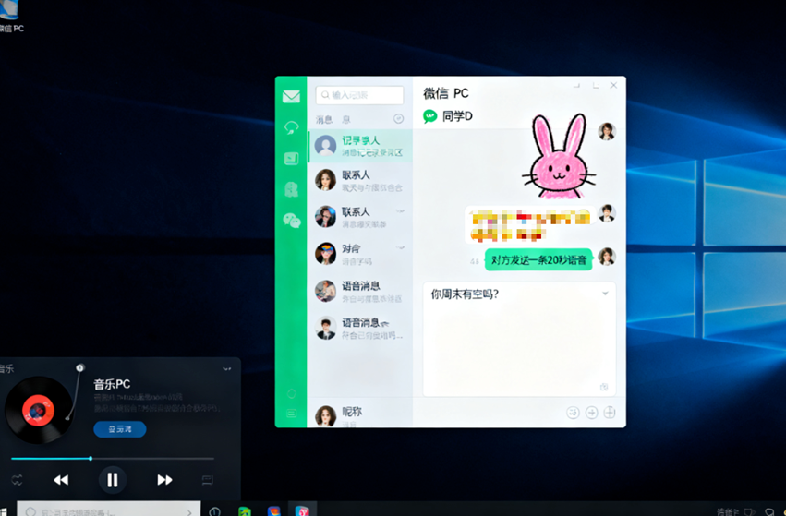Screen dimensions: 786x516
Task: Click the green chat icon beside 同学D
Action: [x=430, y=116]
